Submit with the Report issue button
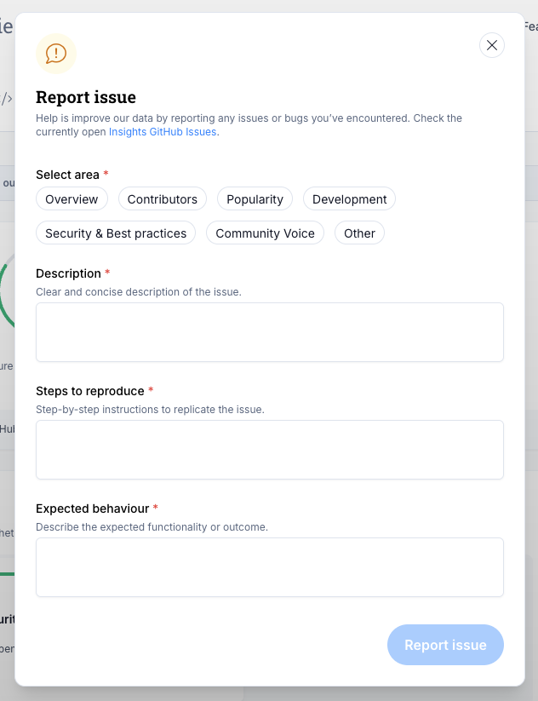The image size is (538, 701). pyautogui.click(x=445, y=645)
